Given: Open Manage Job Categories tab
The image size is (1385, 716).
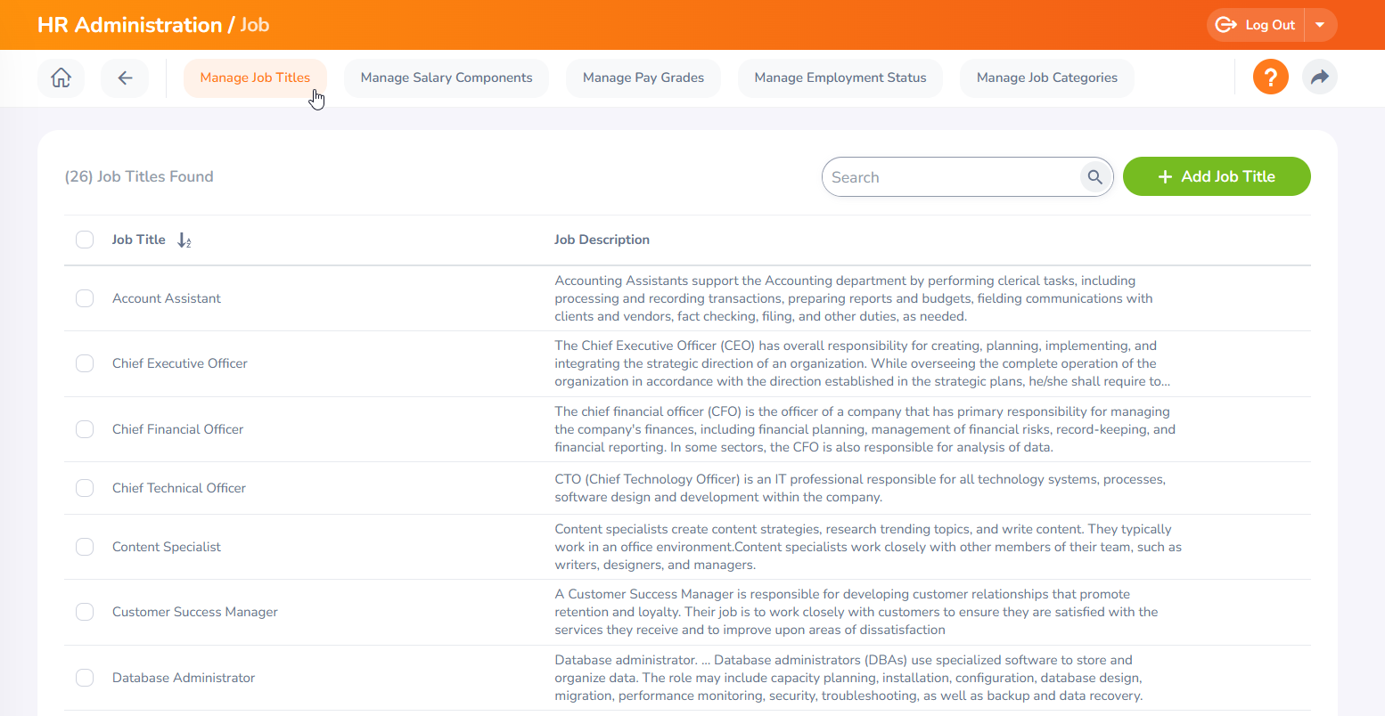Looking at the screenshot, I should (1047, 77).
